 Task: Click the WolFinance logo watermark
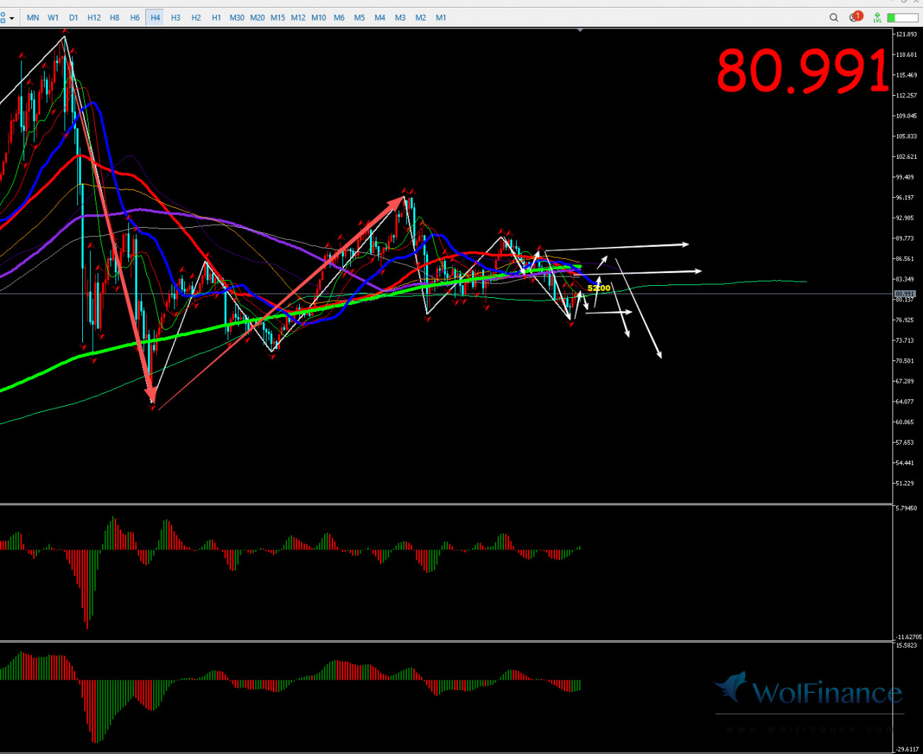808,692
